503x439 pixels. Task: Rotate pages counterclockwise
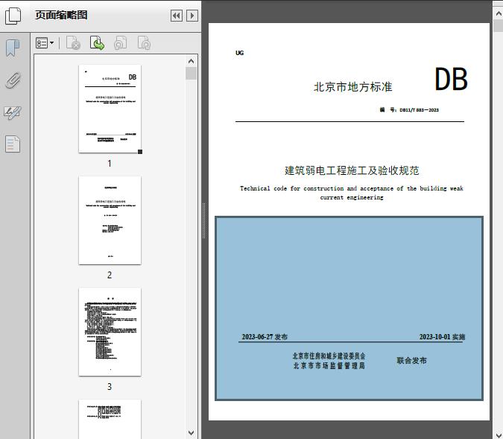tap(120, 44)
